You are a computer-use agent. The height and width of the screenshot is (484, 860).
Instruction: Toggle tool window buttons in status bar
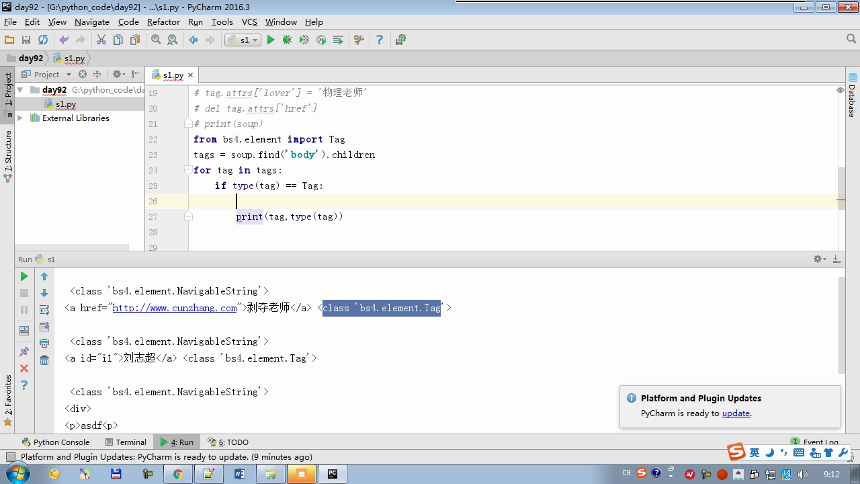point(10,457)
